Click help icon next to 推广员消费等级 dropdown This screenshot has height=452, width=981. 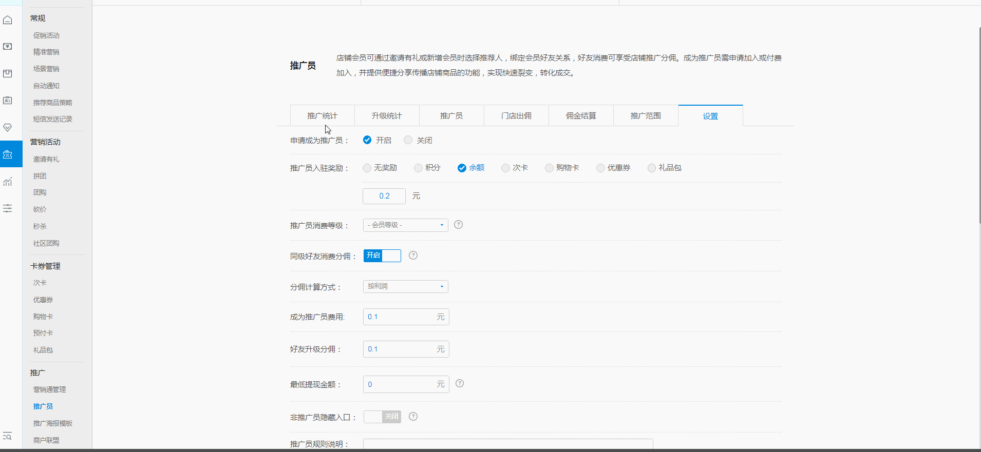click(459, 225)
